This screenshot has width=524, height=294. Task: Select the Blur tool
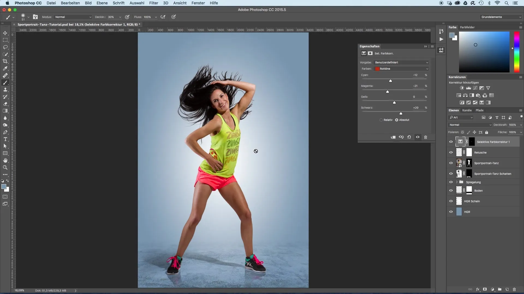coord(5,118)
